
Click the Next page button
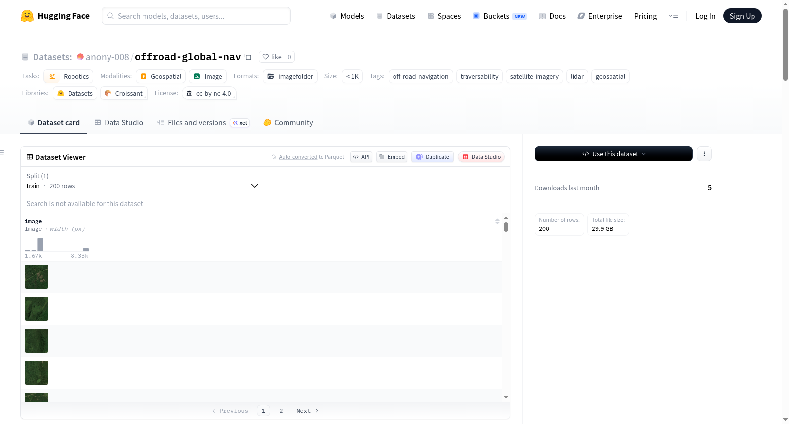click(307, 411)
